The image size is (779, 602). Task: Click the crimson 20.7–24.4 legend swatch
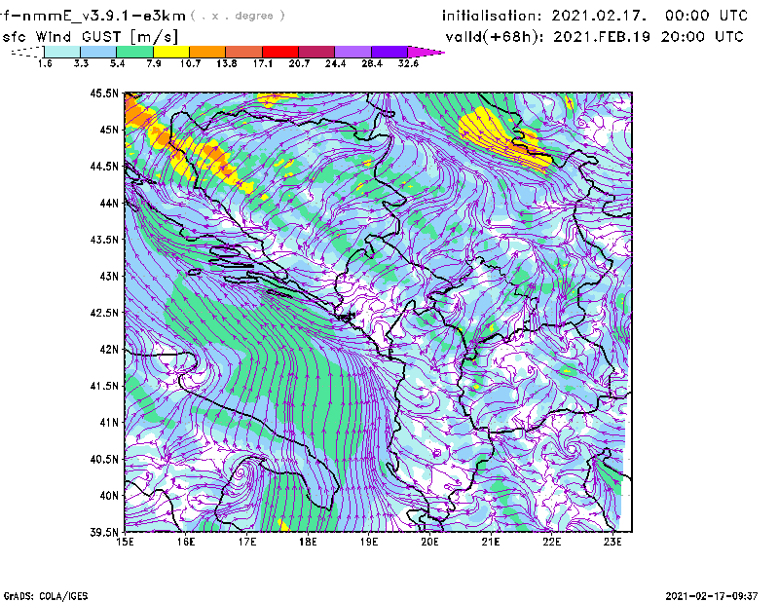click(x=316, y=52)
